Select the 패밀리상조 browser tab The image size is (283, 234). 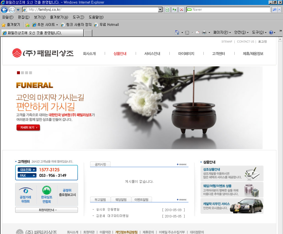(42, 33)
